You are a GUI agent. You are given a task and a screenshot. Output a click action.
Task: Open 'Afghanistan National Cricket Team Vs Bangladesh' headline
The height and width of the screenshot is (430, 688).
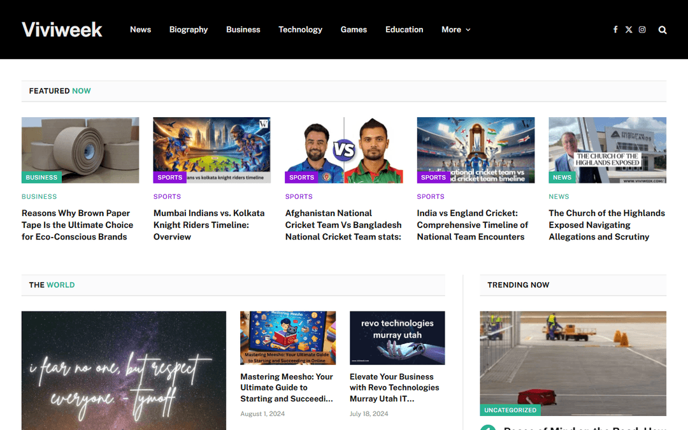(x=343, y=225)
